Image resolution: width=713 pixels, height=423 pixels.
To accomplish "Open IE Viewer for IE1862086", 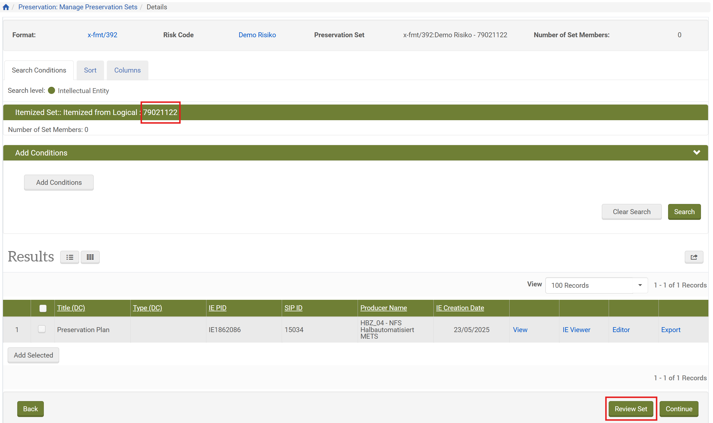I will tap(576, 330).
